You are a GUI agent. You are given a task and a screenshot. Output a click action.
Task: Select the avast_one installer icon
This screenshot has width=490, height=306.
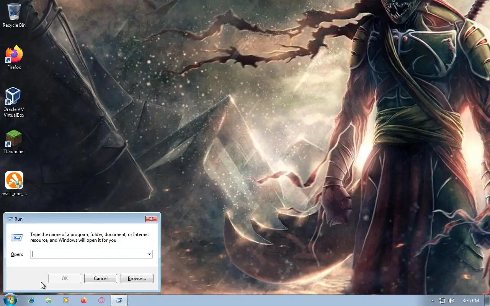click(14, 184)
